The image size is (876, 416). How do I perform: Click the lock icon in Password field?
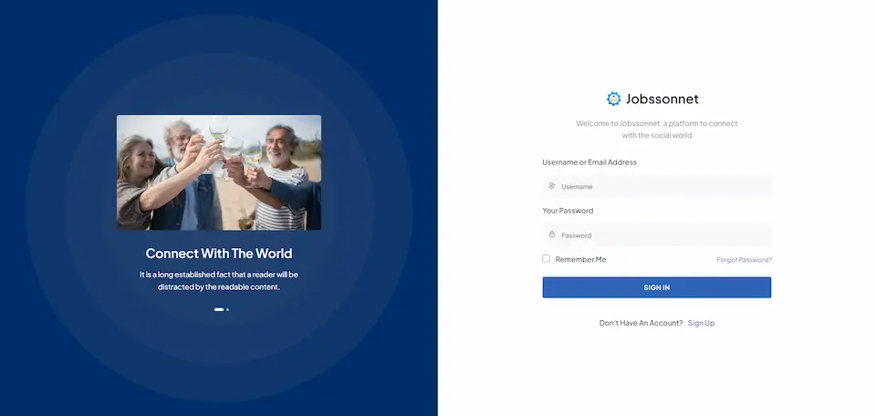(551, 234)
